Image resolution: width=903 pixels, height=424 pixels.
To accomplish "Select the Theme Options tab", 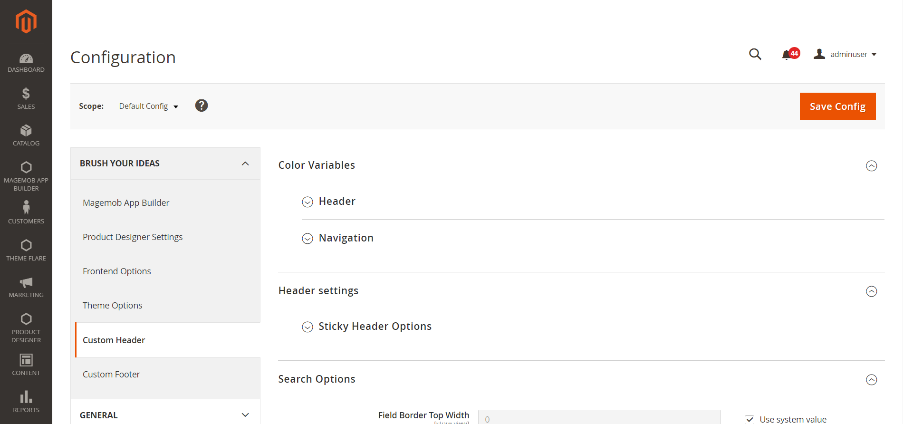I will click(113, 306).
